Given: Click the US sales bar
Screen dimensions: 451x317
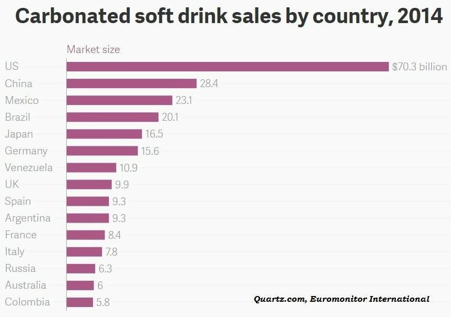Looking at the screenshot, I should [228, 67].
